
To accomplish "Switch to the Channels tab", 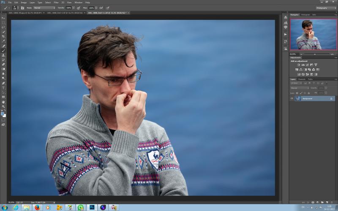I will (x=302, y=79).
